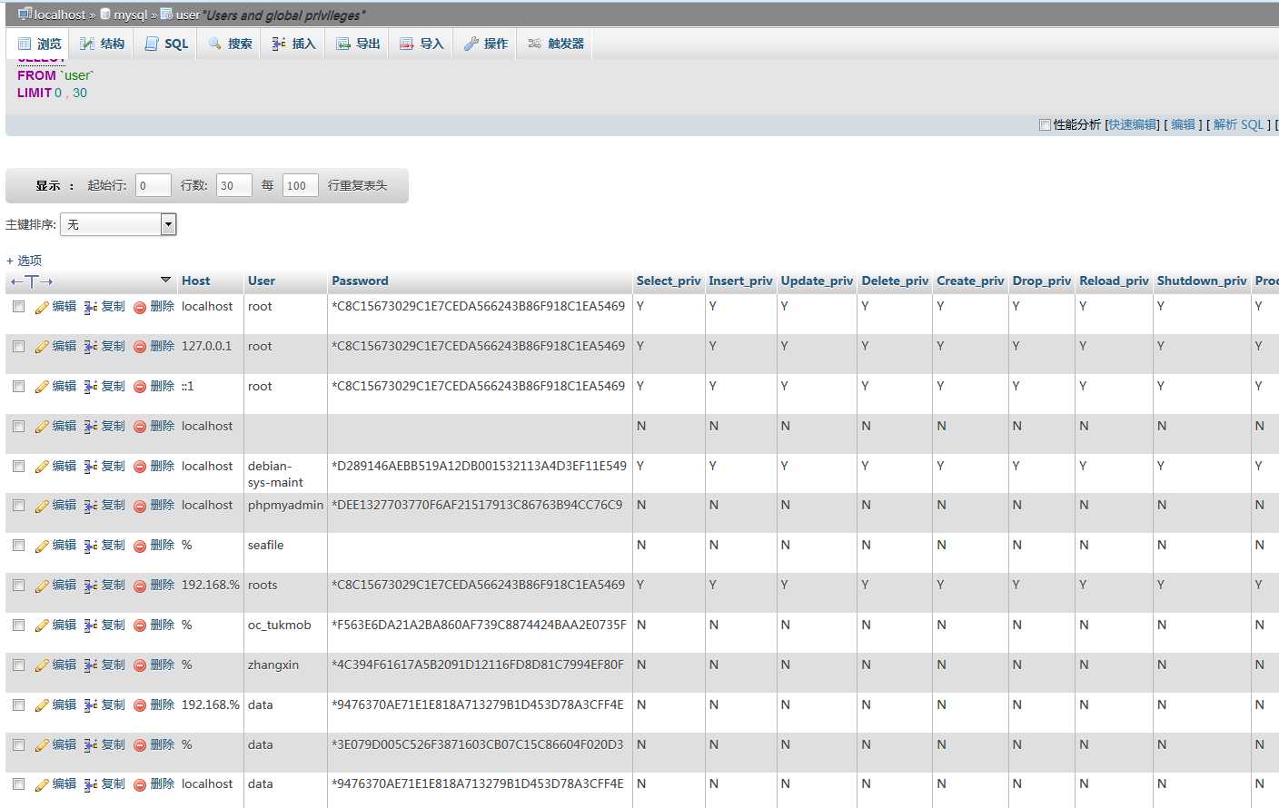Click the 编辑 (Edit) query link
Viewport: 1279px width, 808px height.
pos(1183,124)
